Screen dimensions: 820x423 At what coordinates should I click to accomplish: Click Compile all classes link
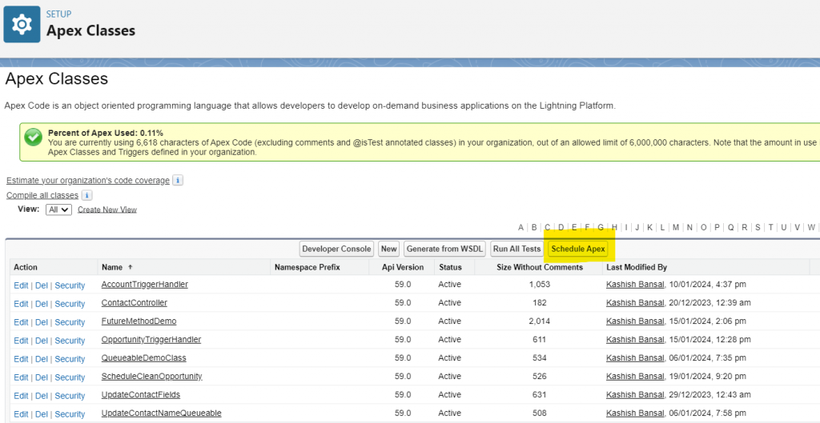(42, 195)
